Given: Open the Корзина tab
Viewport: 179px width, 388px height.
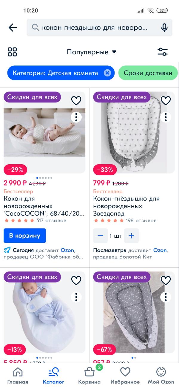Looking at the screenshot, I should [x=89, y=376].
